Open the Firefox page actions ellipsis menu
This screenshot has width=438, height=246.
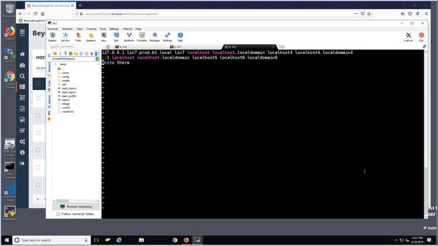pos(356,14)
